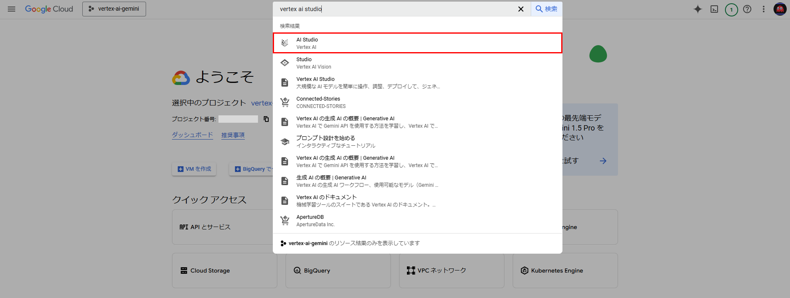Click the ApertureDB cart icon
Screen dimensions: 790x298
285,220
